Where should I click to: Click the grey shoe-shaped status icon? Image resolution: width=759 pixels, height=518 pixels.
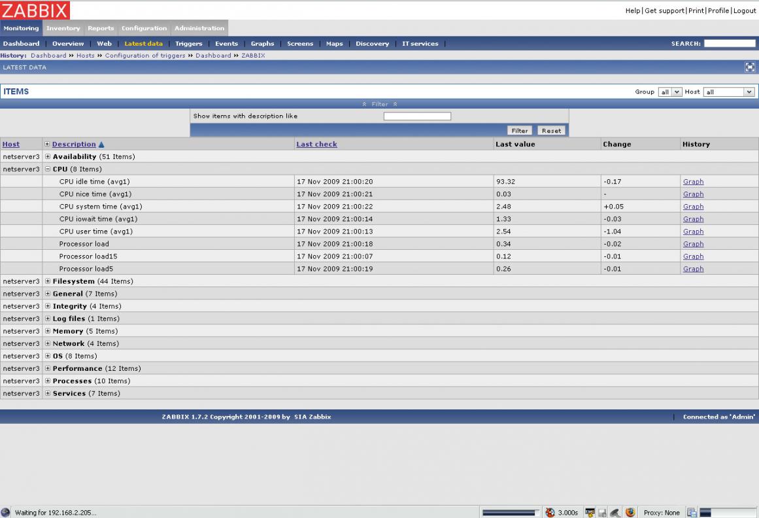[x=615, y=512]
